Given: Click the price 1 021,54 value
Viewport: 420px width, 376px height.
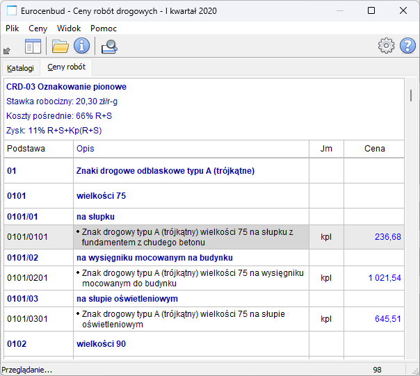Looking at the screenshot, I should pos(385,278).
